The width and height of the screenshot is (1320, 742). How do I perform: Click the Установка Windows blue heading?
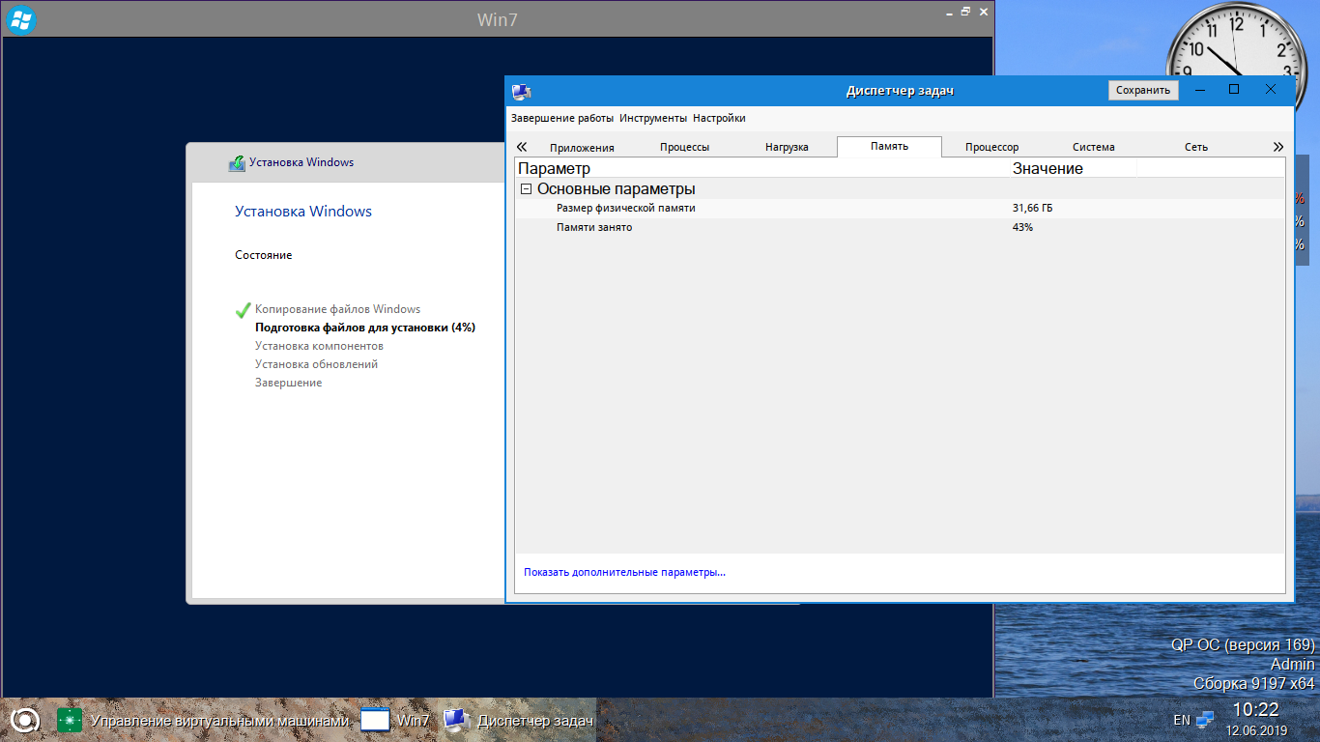pyautogui.click(x=303, y=212)
